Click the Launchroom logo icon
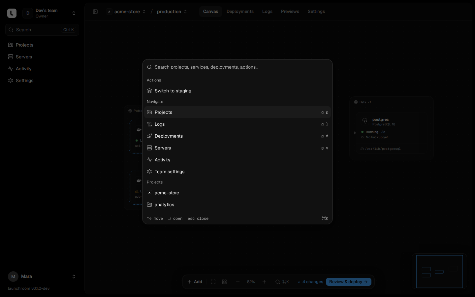 click(12, 13)
